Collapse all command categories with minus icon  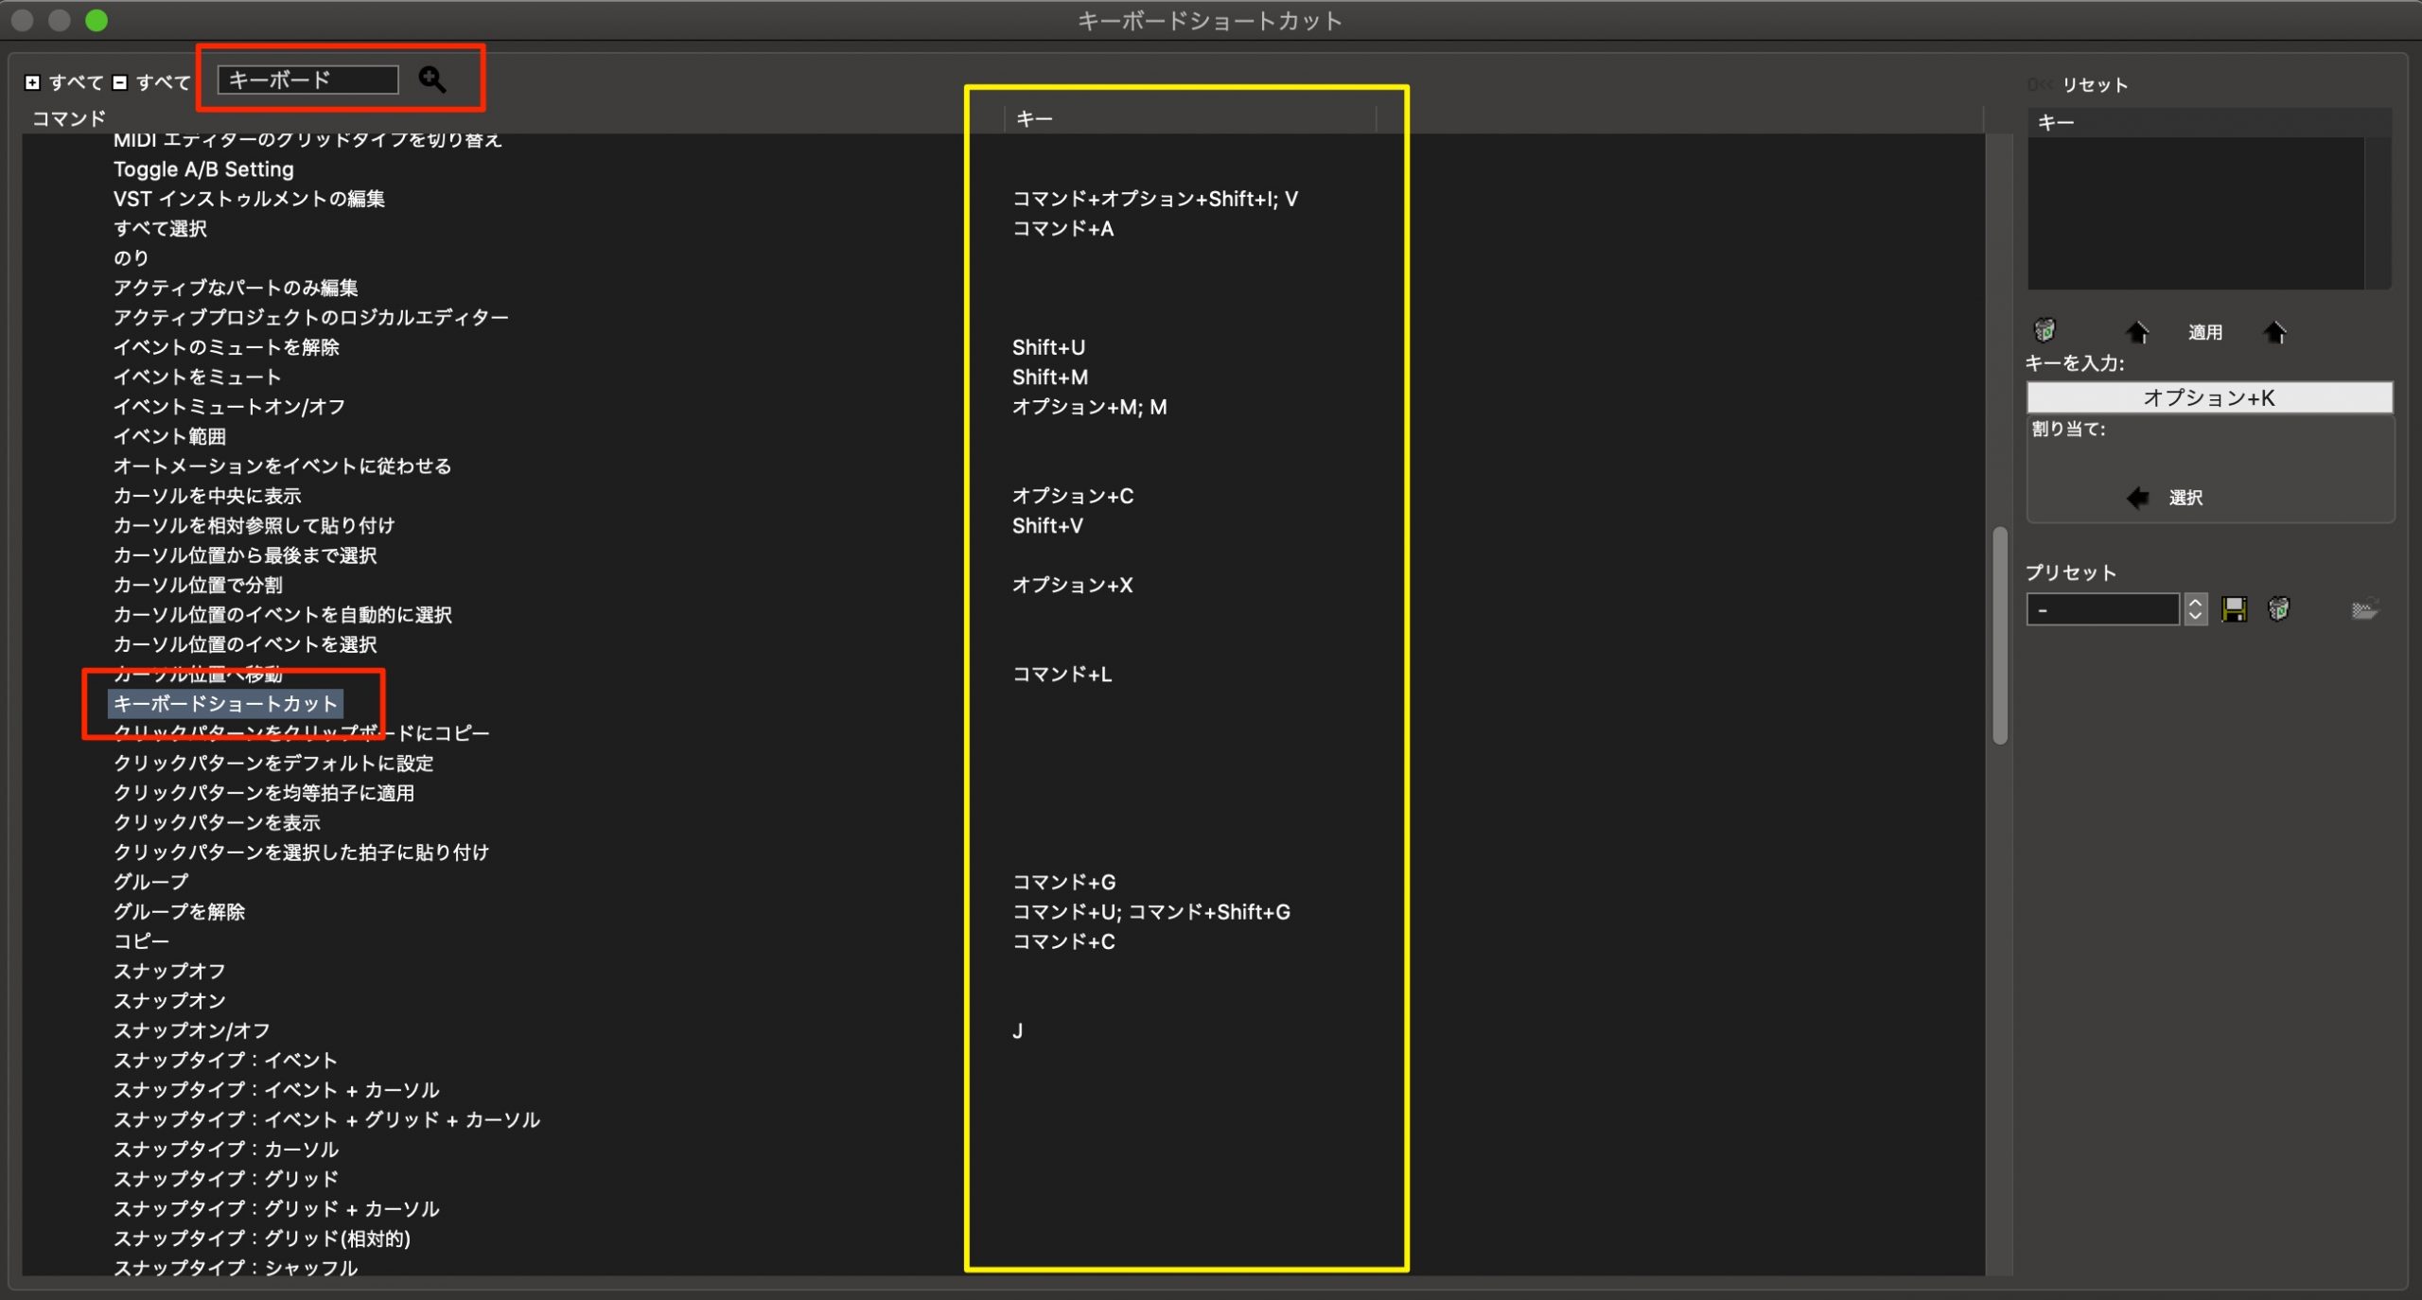click(120, 82)
